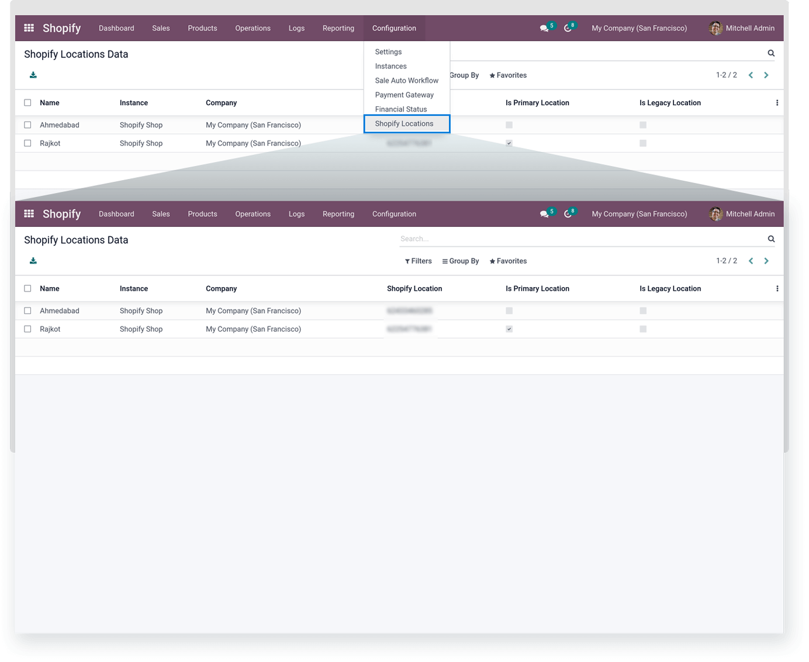
Task: Toggle Ahmedabad Is Legacy Location, lower screenshot
Action: [x=643, y=311]
